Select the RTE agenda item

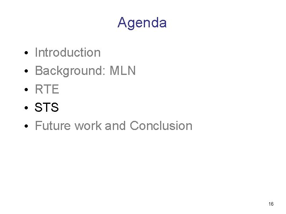(x=47, y=89)
